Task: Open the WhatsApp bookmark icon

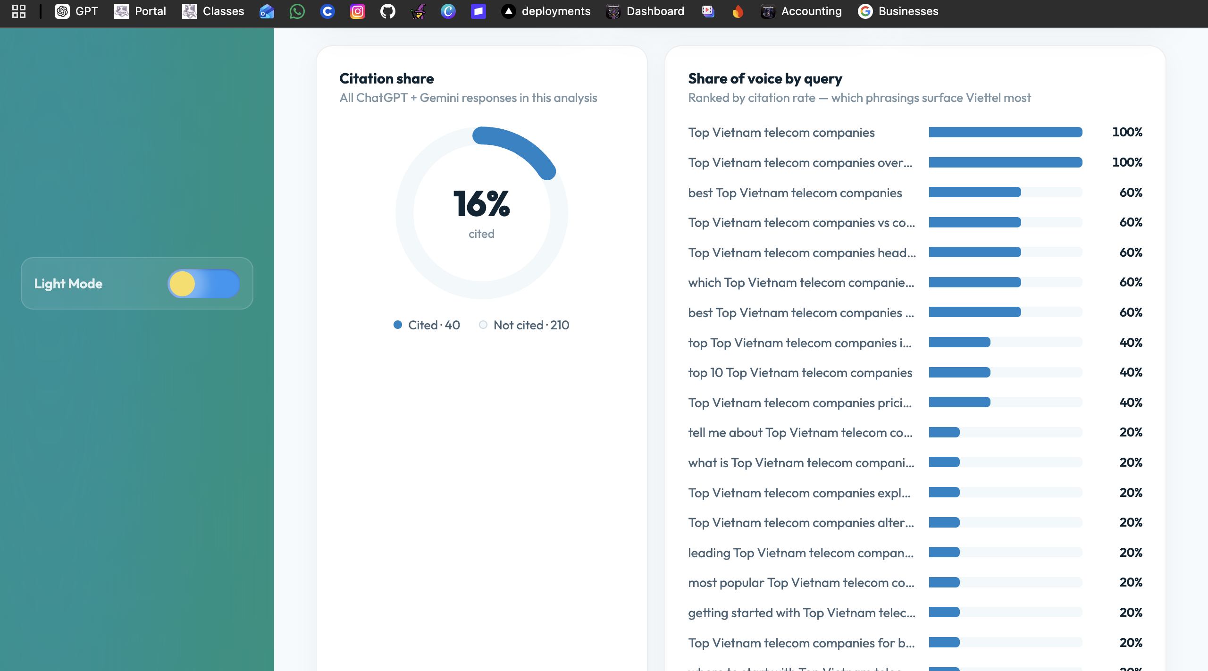Action: click(x=297, y=11)
